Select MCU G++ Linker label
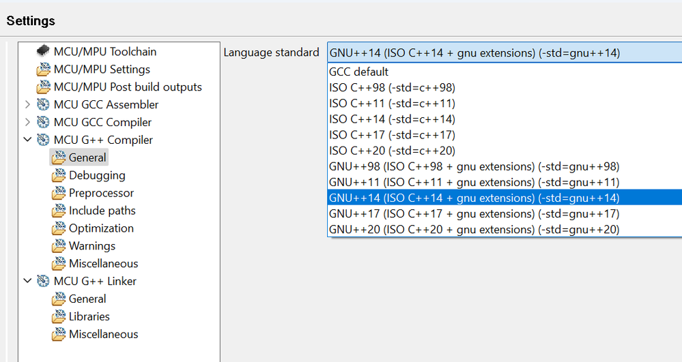This screenshot has height=362, width=682. [x=95, y=281]
